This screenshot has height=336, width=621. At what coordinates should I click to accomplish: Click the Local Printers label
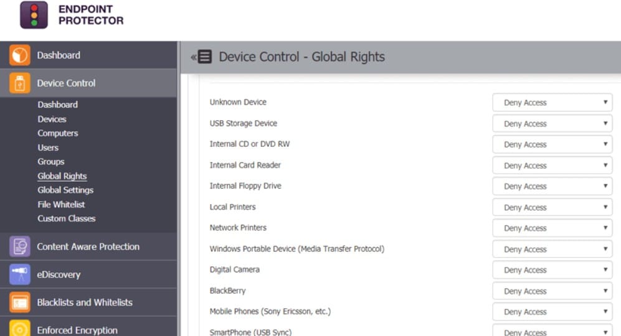233,207
